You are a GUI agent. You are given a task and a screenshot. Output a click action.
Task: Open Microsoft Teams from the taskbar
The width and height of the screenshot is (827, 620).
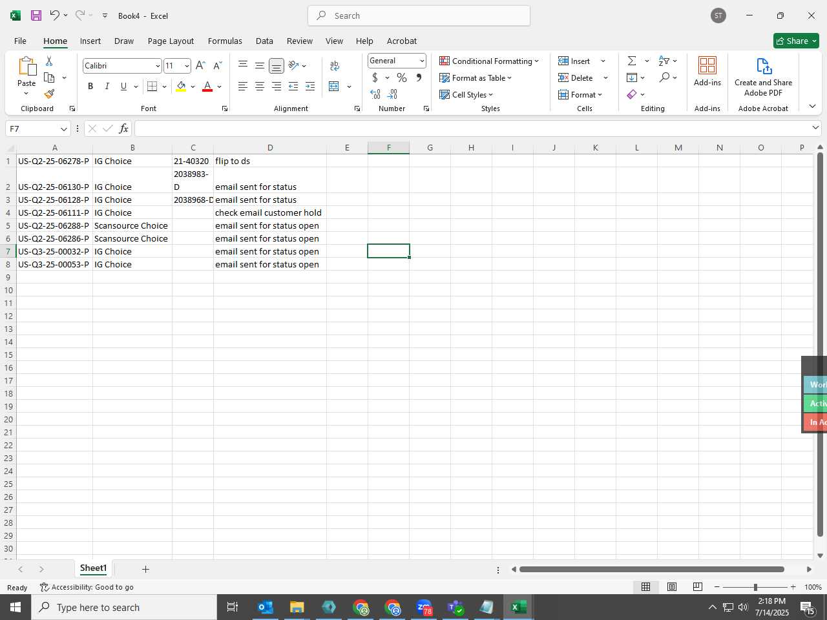tap(455, 607)
